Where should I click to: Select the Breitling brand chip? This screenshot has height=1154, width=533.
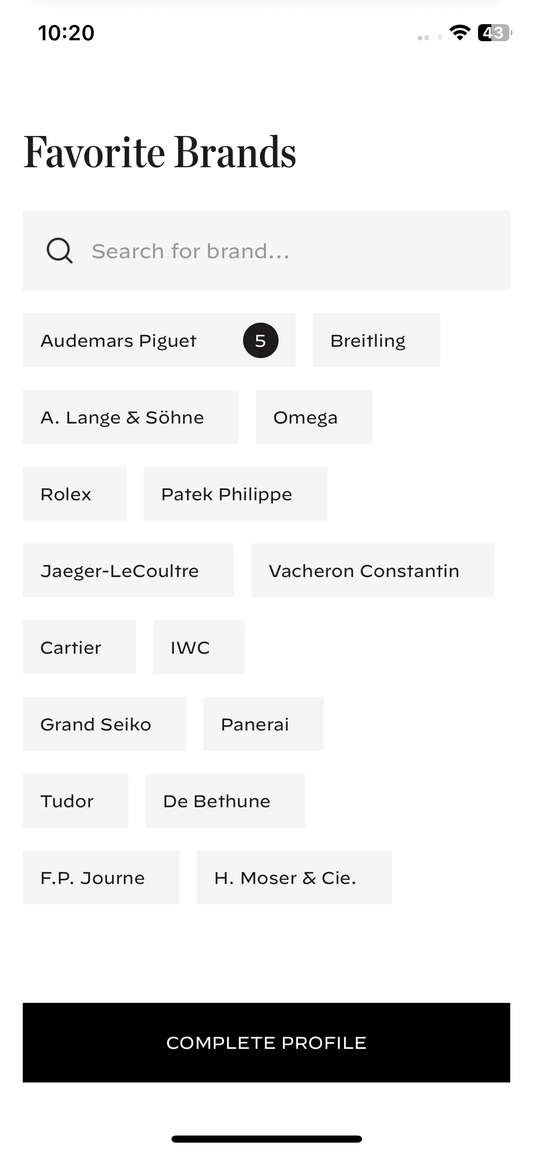pyautogui.click(x=376, y=340)
